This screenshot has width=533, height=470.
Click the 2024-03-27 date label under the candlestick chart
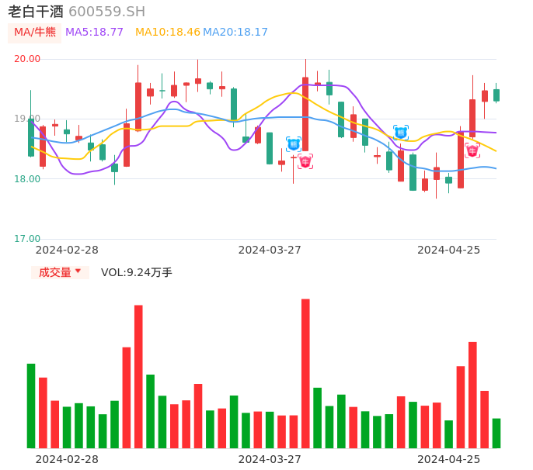click(270, 250)
